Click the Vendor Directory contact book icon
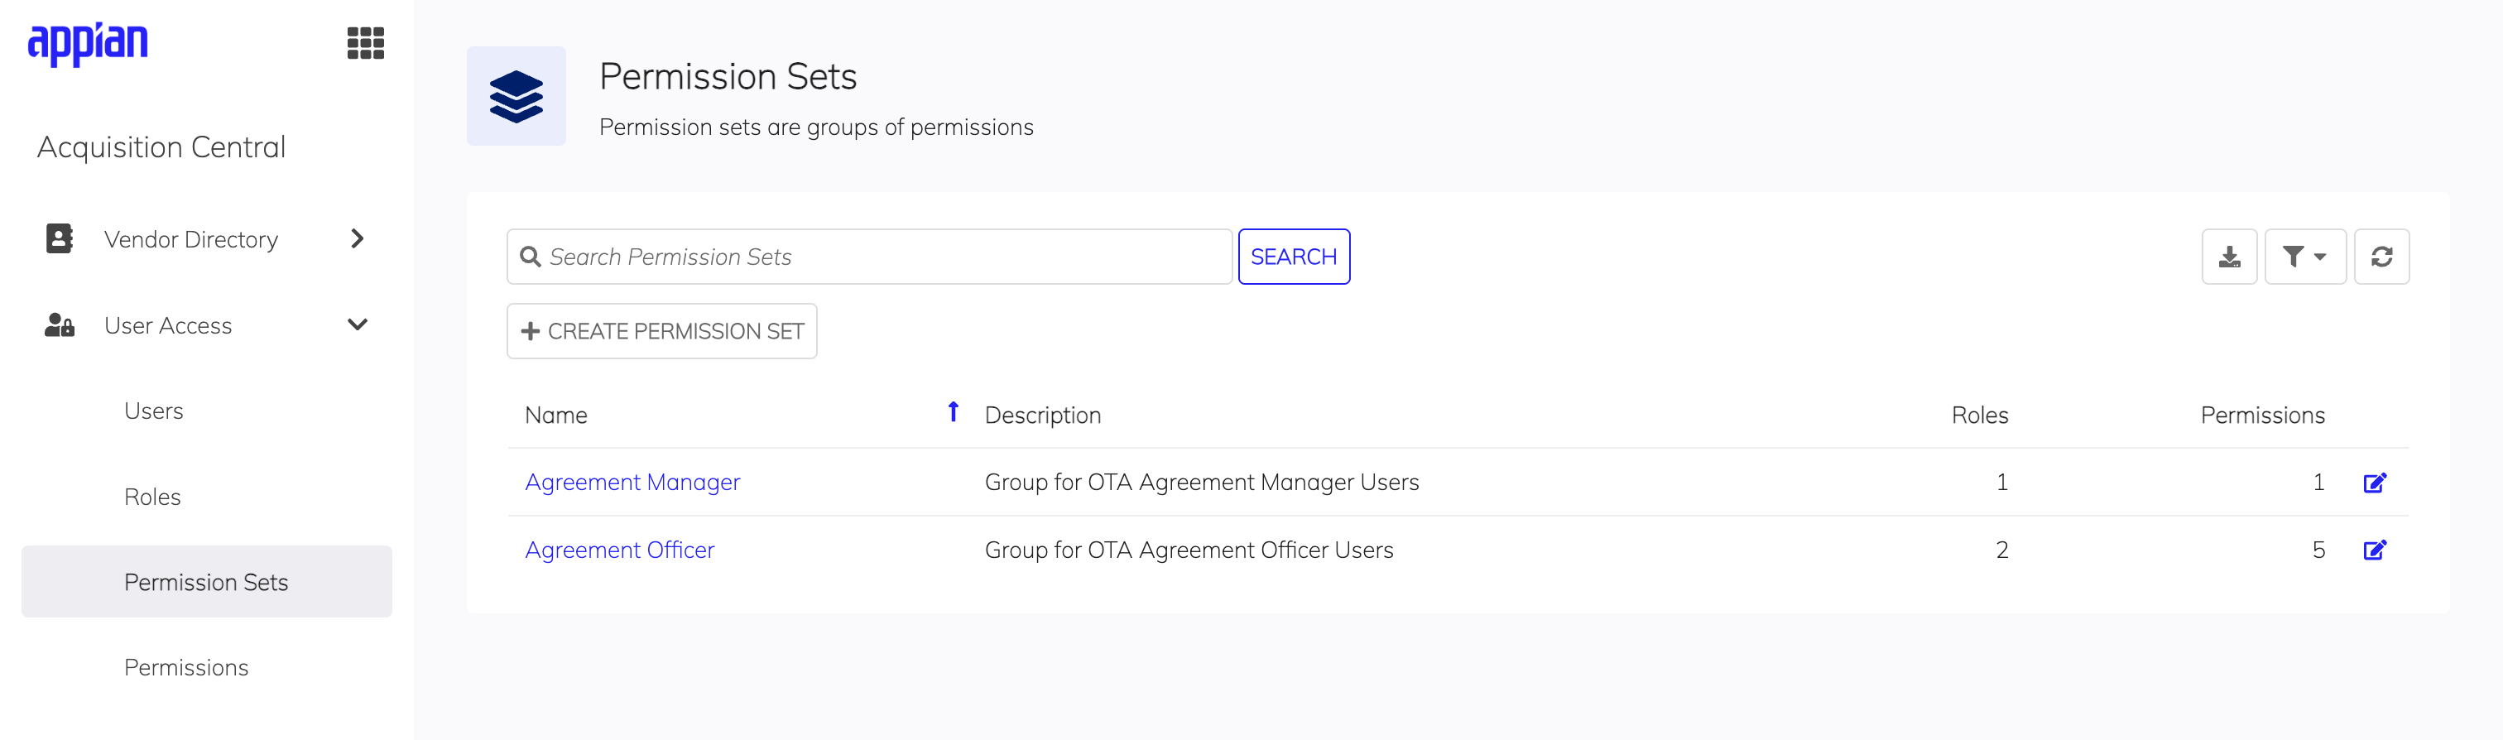 (x=60, y=238)
